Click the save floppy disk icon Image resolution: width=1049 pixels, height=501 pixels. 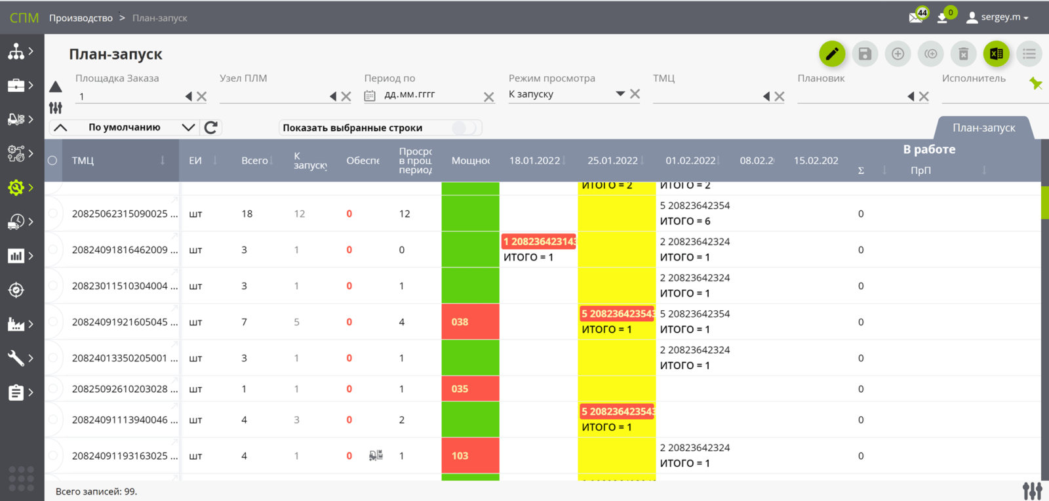[x=865, y=54]
